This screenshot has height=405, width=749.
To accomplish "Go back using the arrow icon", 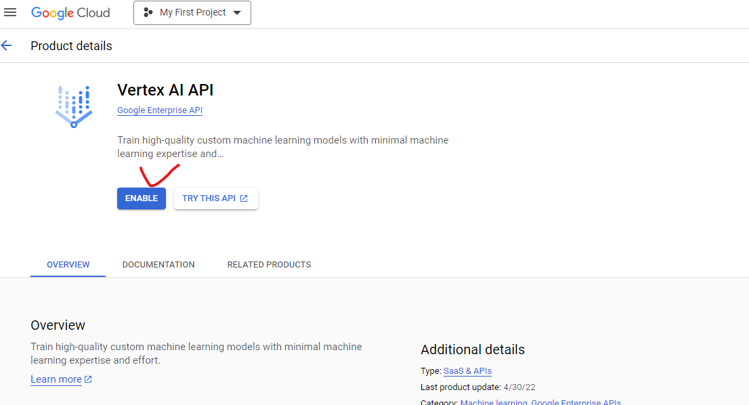I will [7, 46].
